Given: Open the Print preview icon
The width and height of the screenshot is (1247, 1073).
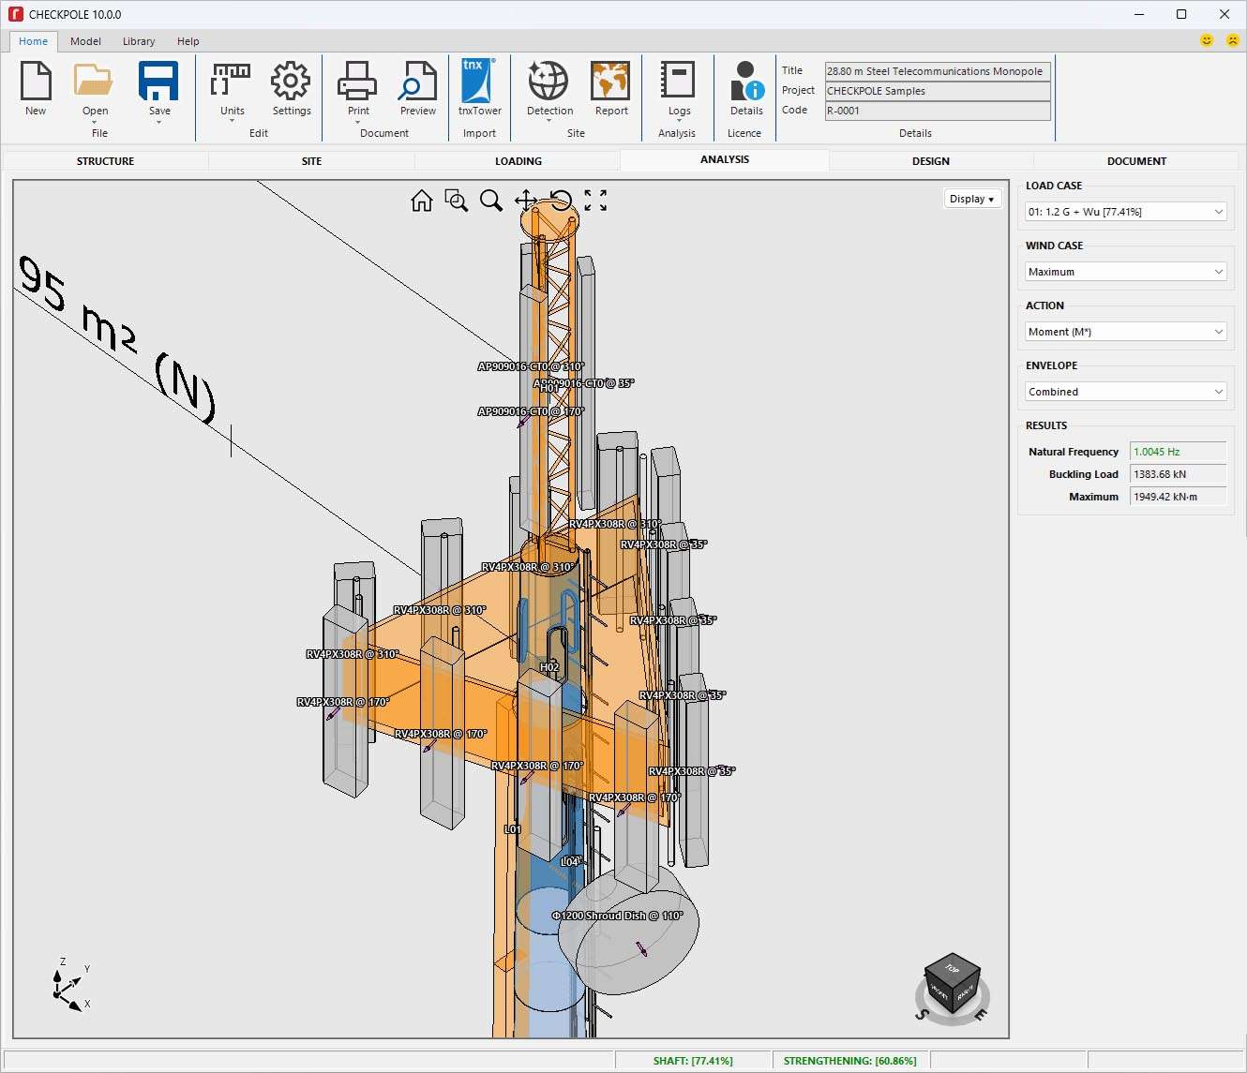Looking at the screenshot, I should [417, 82].
